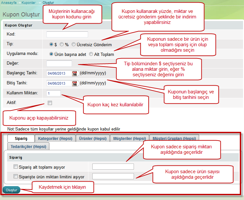Screen dimensions: 244x200
Task: Go to the Müşteriler (Hepsi) tab
Action: pos(129,138)
